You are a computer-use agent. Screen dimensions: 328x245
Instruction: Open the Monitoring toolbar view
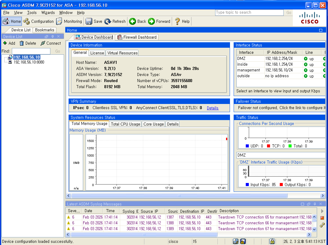(x=69, y=21)
